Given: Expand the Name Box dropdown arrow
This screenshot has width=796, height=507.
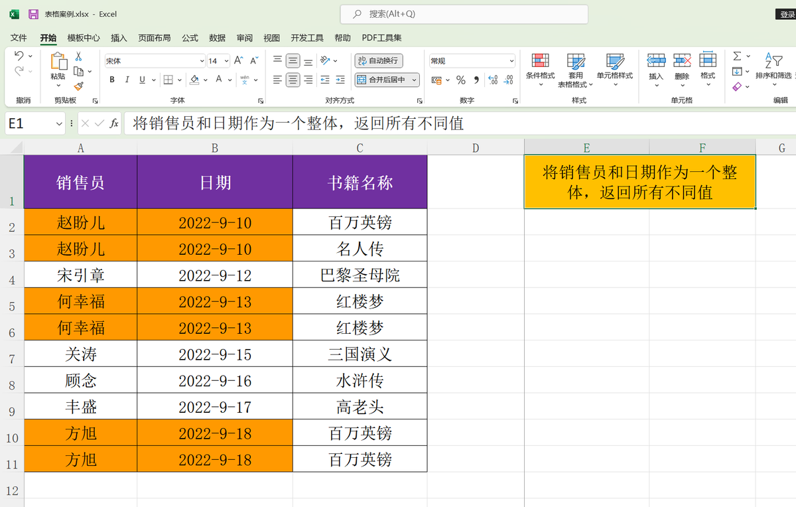Looking at the screenshot, I should [59, 123].
